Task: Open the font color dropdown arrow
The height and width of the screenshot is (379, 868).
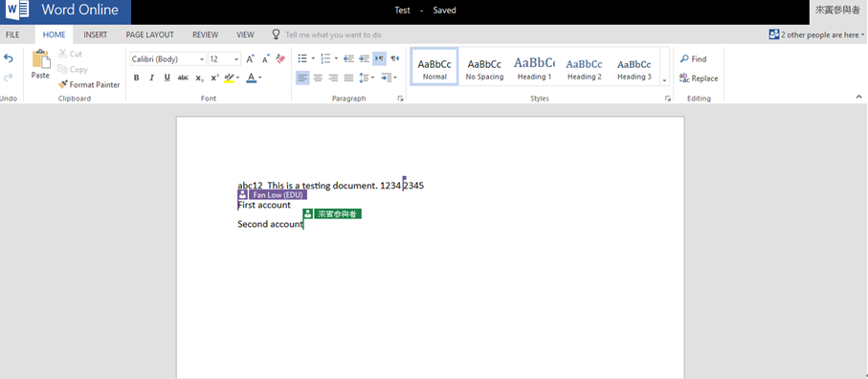Action: 260,78
